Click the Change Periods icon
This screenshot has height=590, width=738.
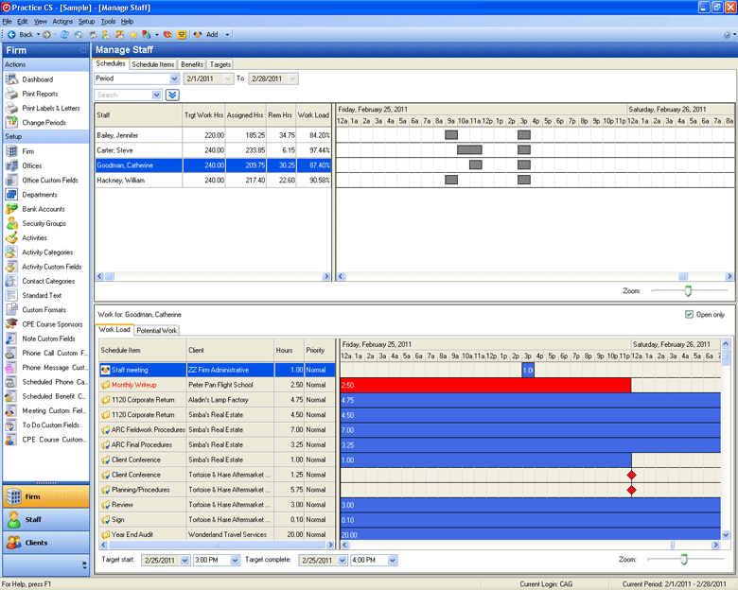click(11, 122)
